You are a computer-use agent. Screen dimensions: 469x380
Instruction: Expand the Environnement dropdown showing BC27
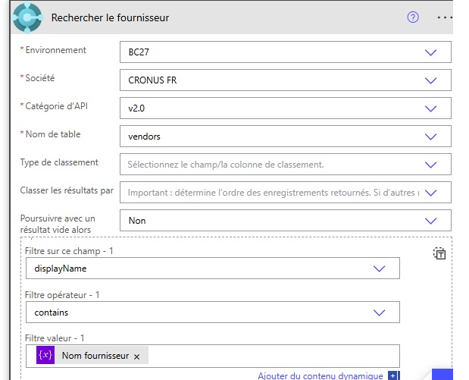[x=431, y=52]
